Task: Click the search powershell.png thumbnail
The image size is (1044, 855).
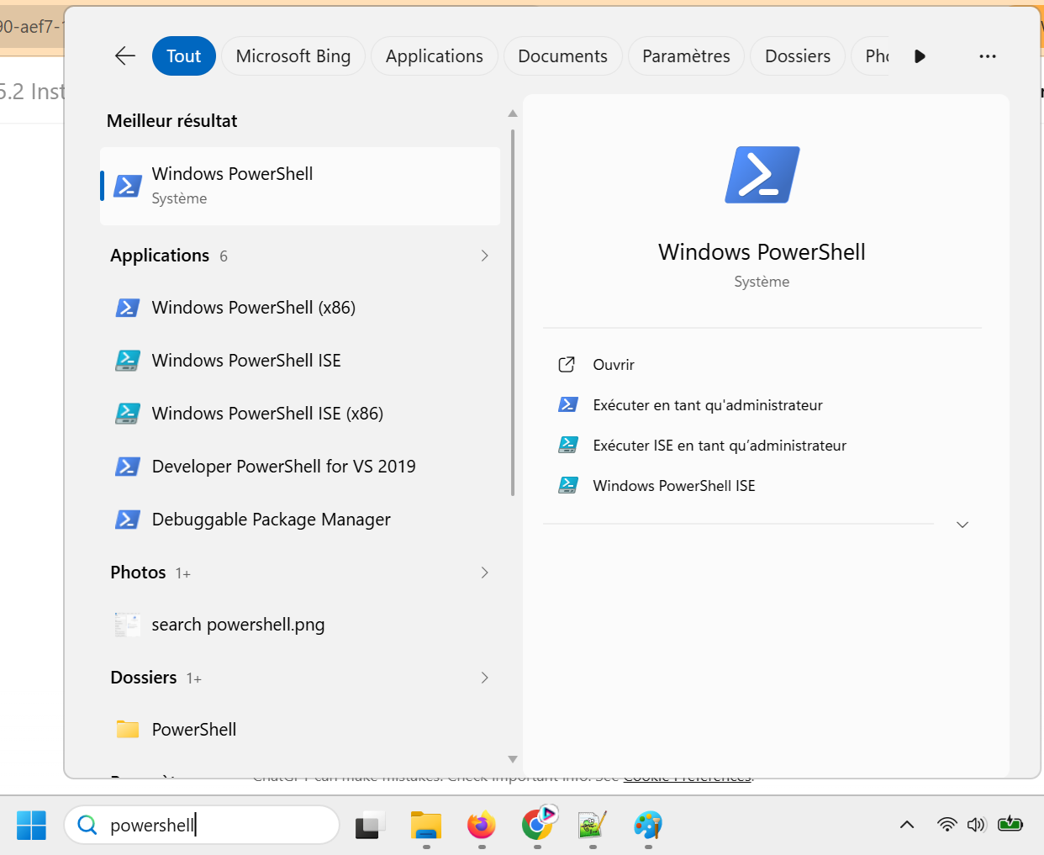Action: 128,625
